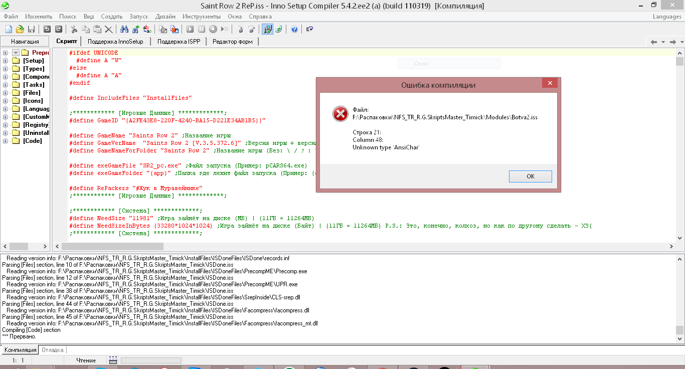The width and height of the screenshot is (685, 369).
Task: Click the green arrows icon beside the navigation toggle
Action: click(279, 29)
